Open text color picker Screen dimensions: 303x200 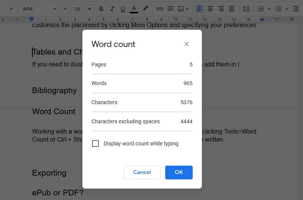[x=134, y=9]
